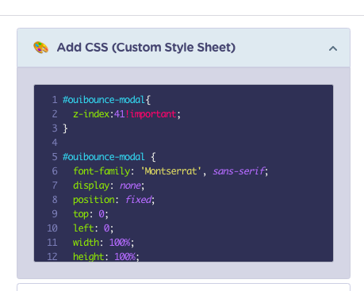Click the font-family 'Montserrat' line
364x291 pixels.
[171, 171]
